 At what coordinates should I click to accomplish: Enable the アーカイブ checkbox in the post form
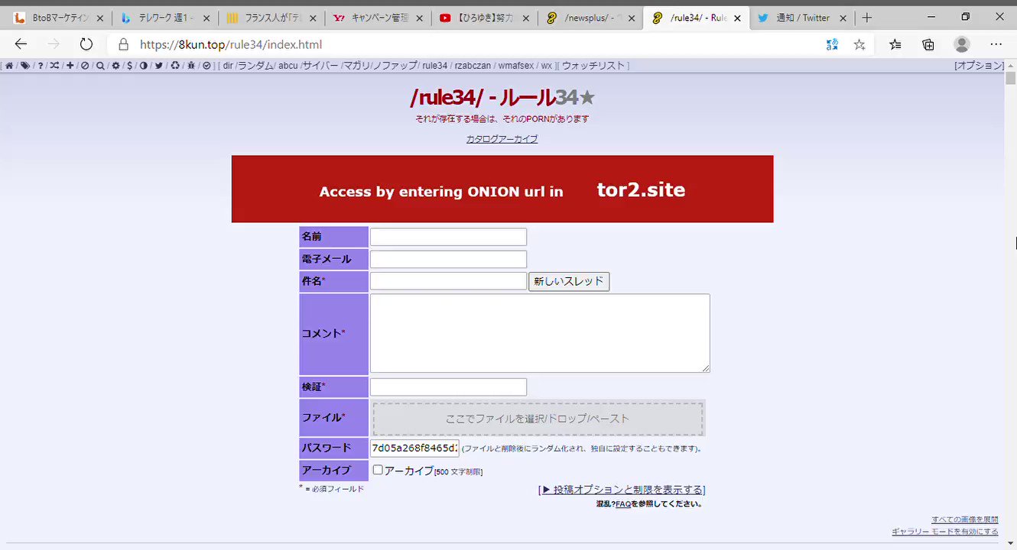click(378, 470)
